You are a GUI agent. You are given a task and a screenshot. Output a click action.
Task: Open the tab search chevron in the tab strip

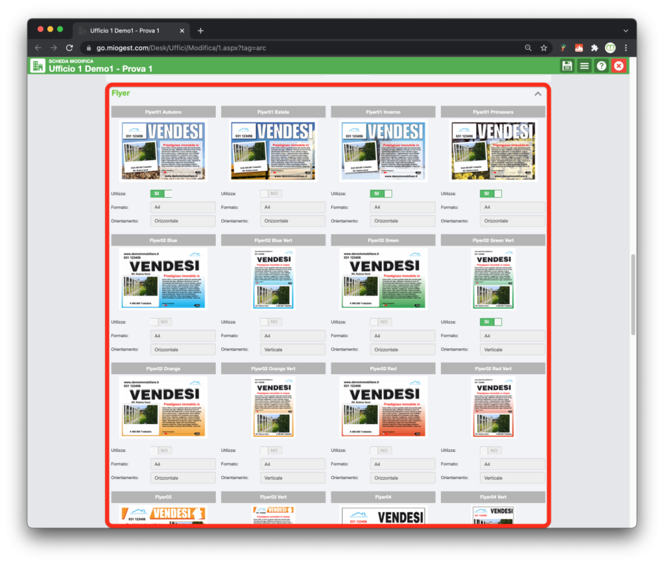(625, 31)
